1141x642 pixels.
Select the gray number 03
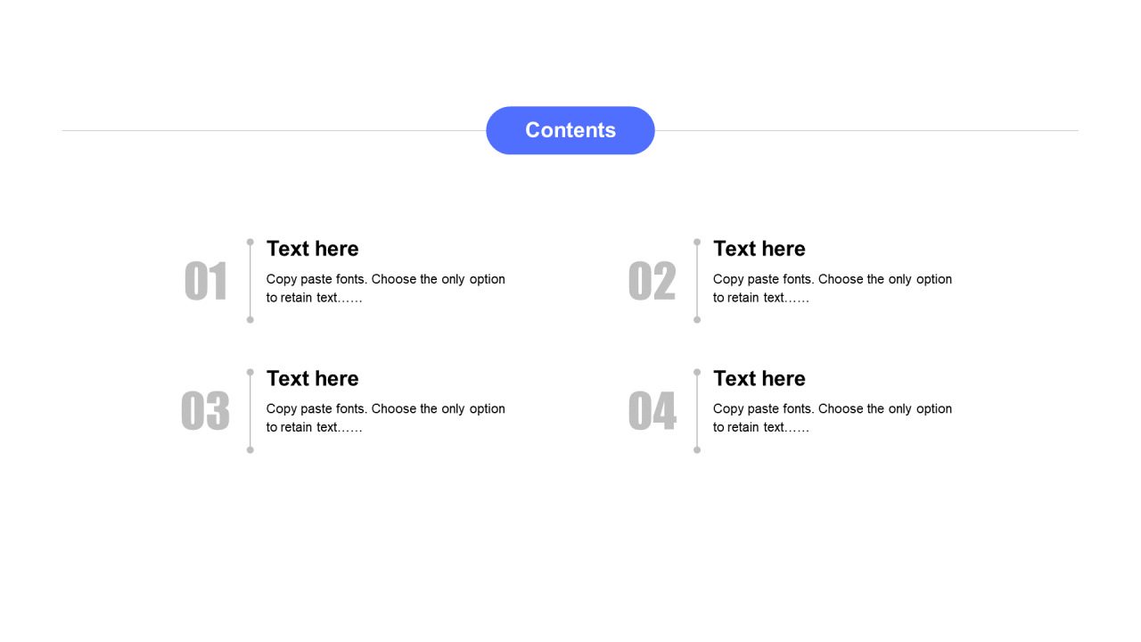tap(205, 411)
